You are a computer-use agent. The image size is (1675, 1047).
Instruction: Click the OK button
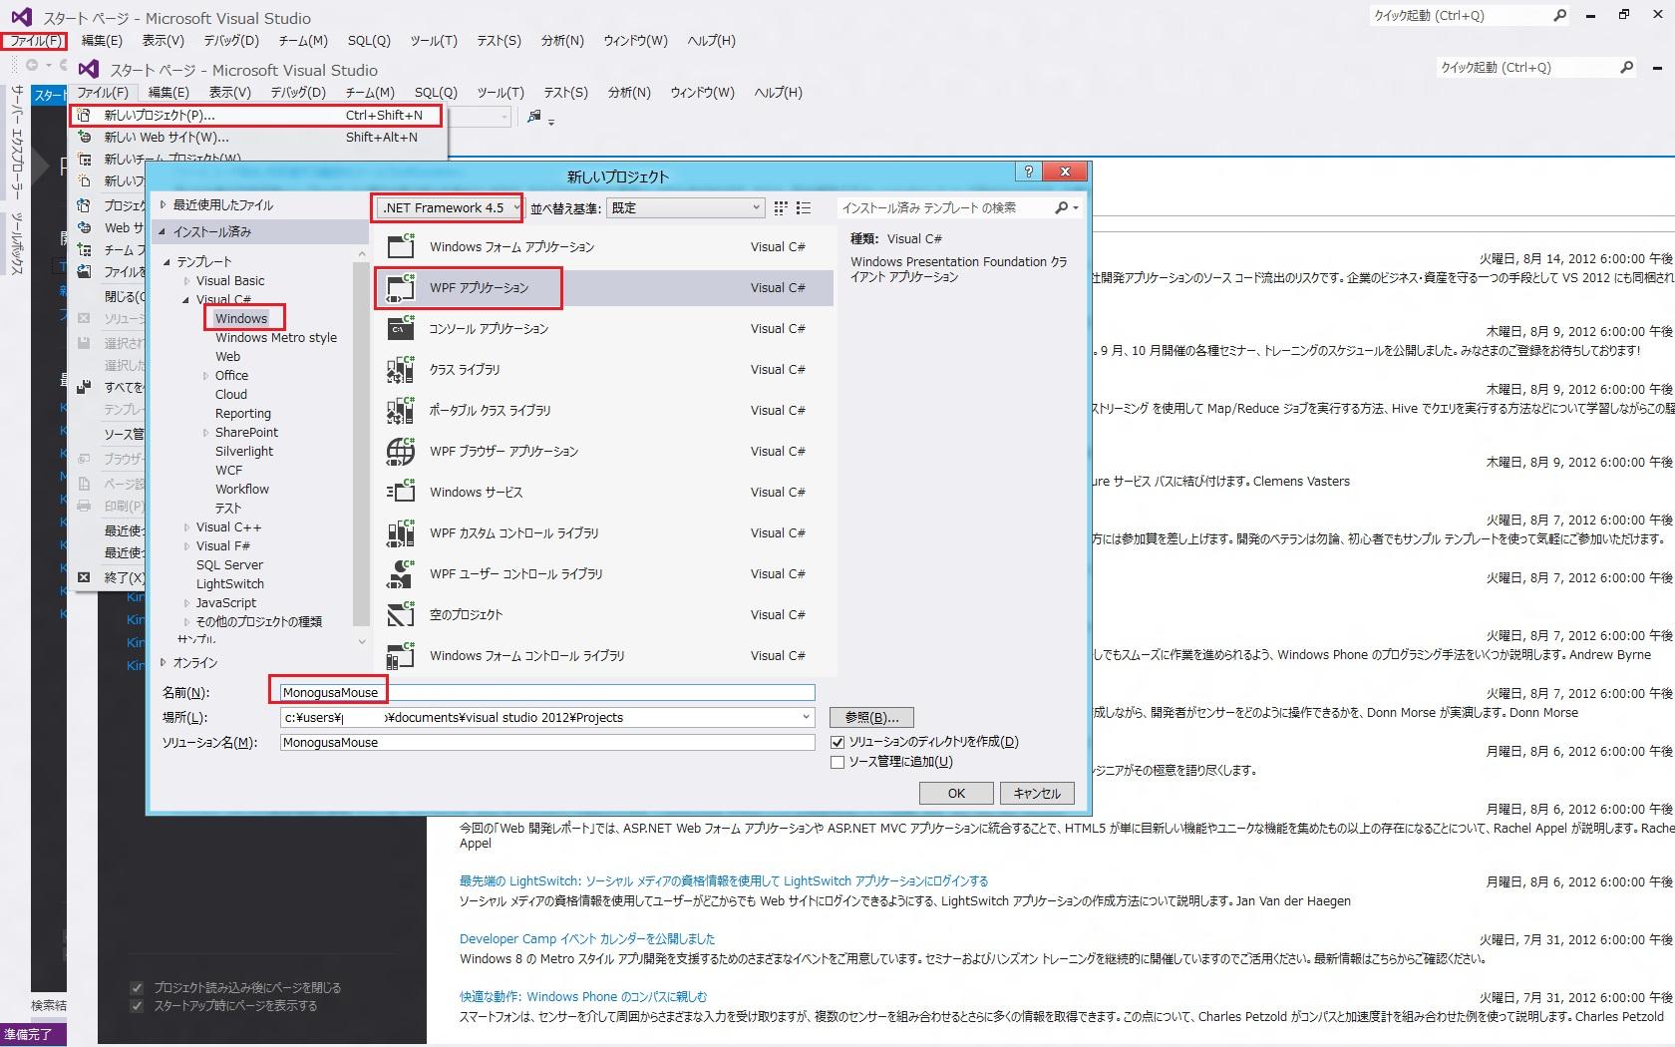click(956, 793)
